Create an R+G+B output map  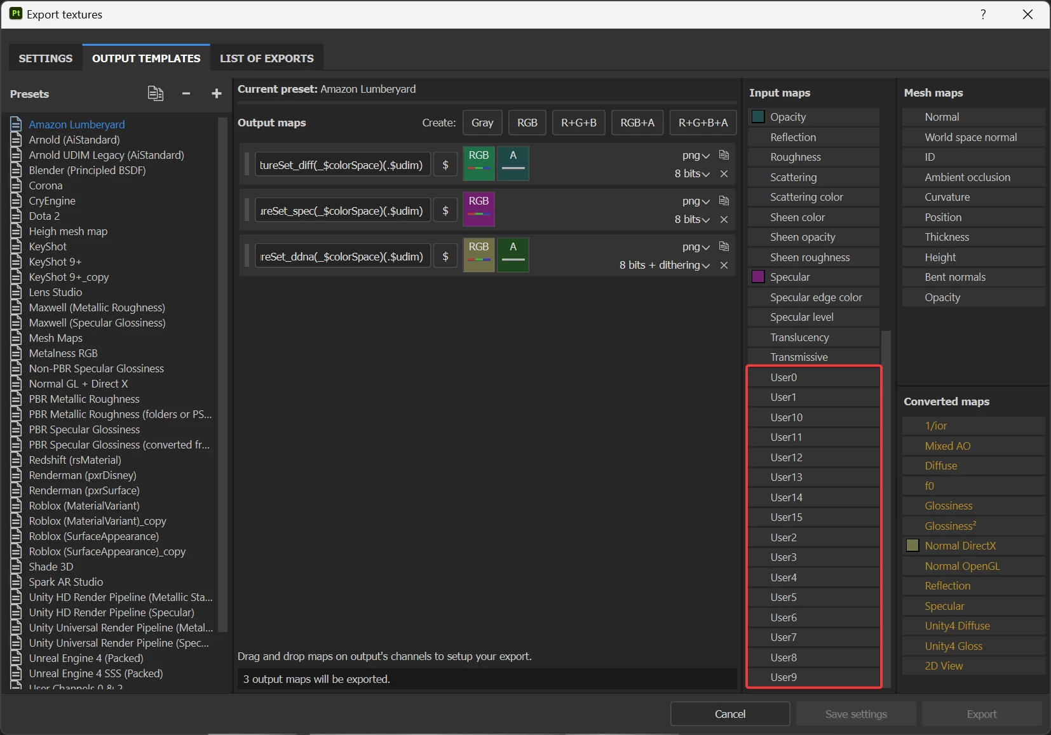pyautogui.click(x=579, y=123)
